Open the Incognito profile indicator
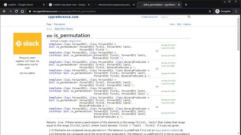 [223, 11]
